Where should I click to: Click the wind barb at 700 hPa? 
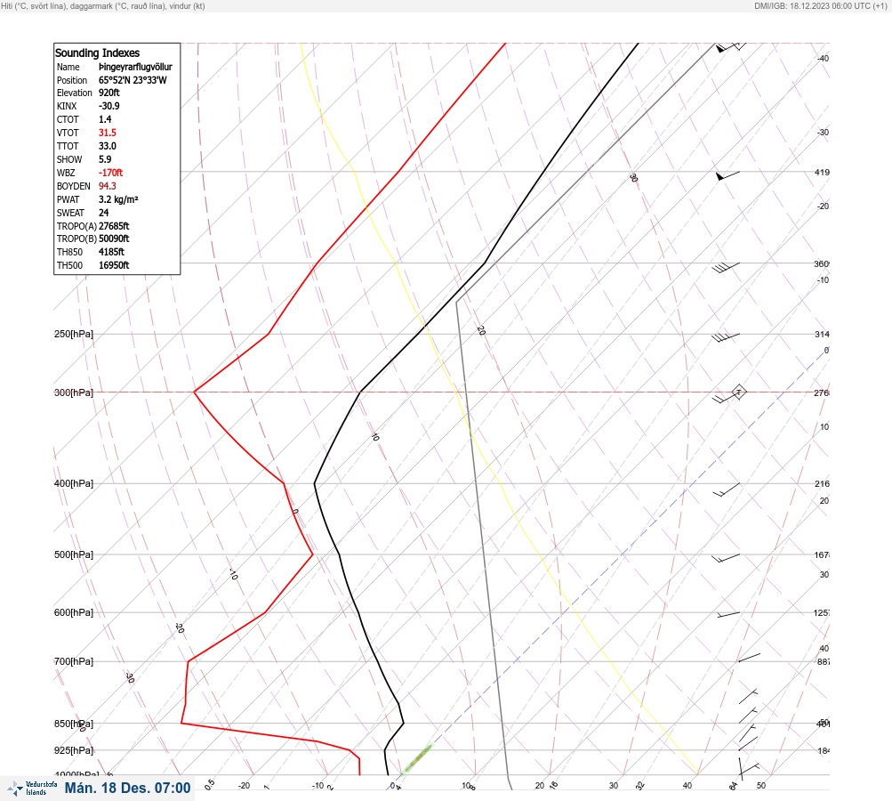[749, 658]
